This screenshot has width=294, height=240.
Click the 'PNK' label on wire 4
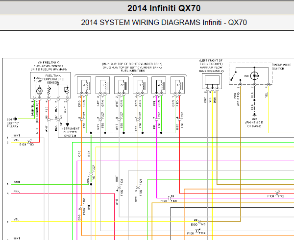click(17, 192)
